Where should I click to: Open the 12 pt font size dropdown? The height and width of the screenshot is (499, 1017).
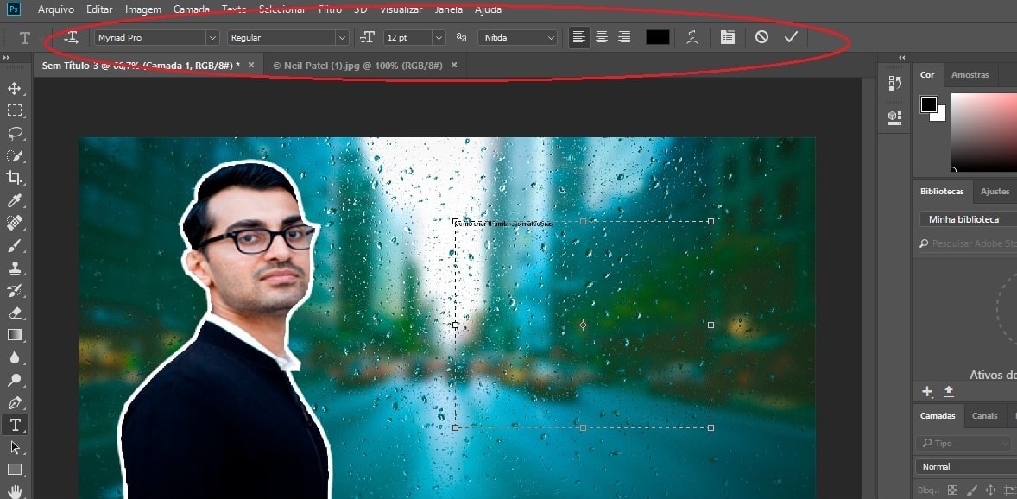coord(438,38)
